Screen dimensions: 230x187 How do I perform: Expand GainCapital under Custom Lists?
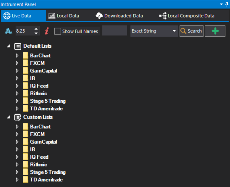17,142
